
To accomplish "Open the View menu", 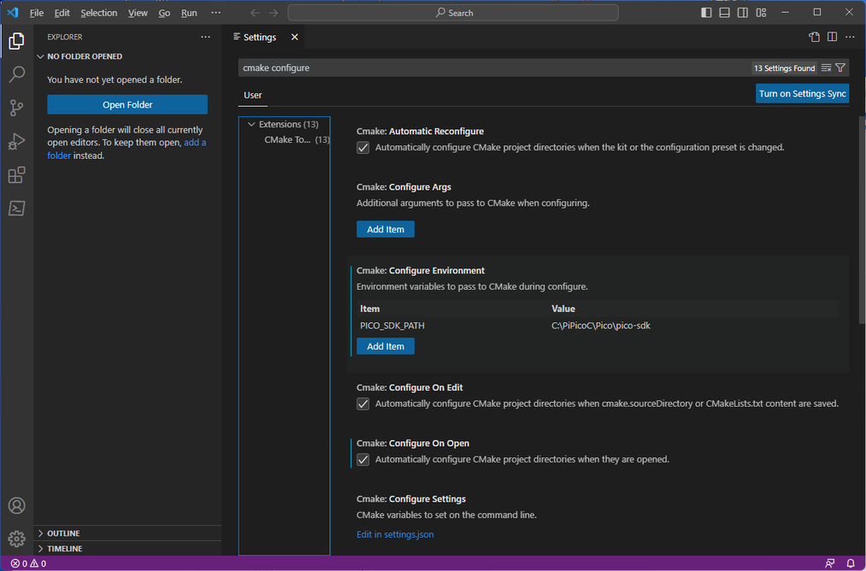I will pyautogui.click(x=138, y=13).
